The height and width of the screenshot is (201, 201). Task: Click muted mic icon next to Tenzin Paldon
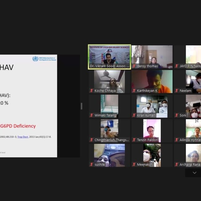134,140
